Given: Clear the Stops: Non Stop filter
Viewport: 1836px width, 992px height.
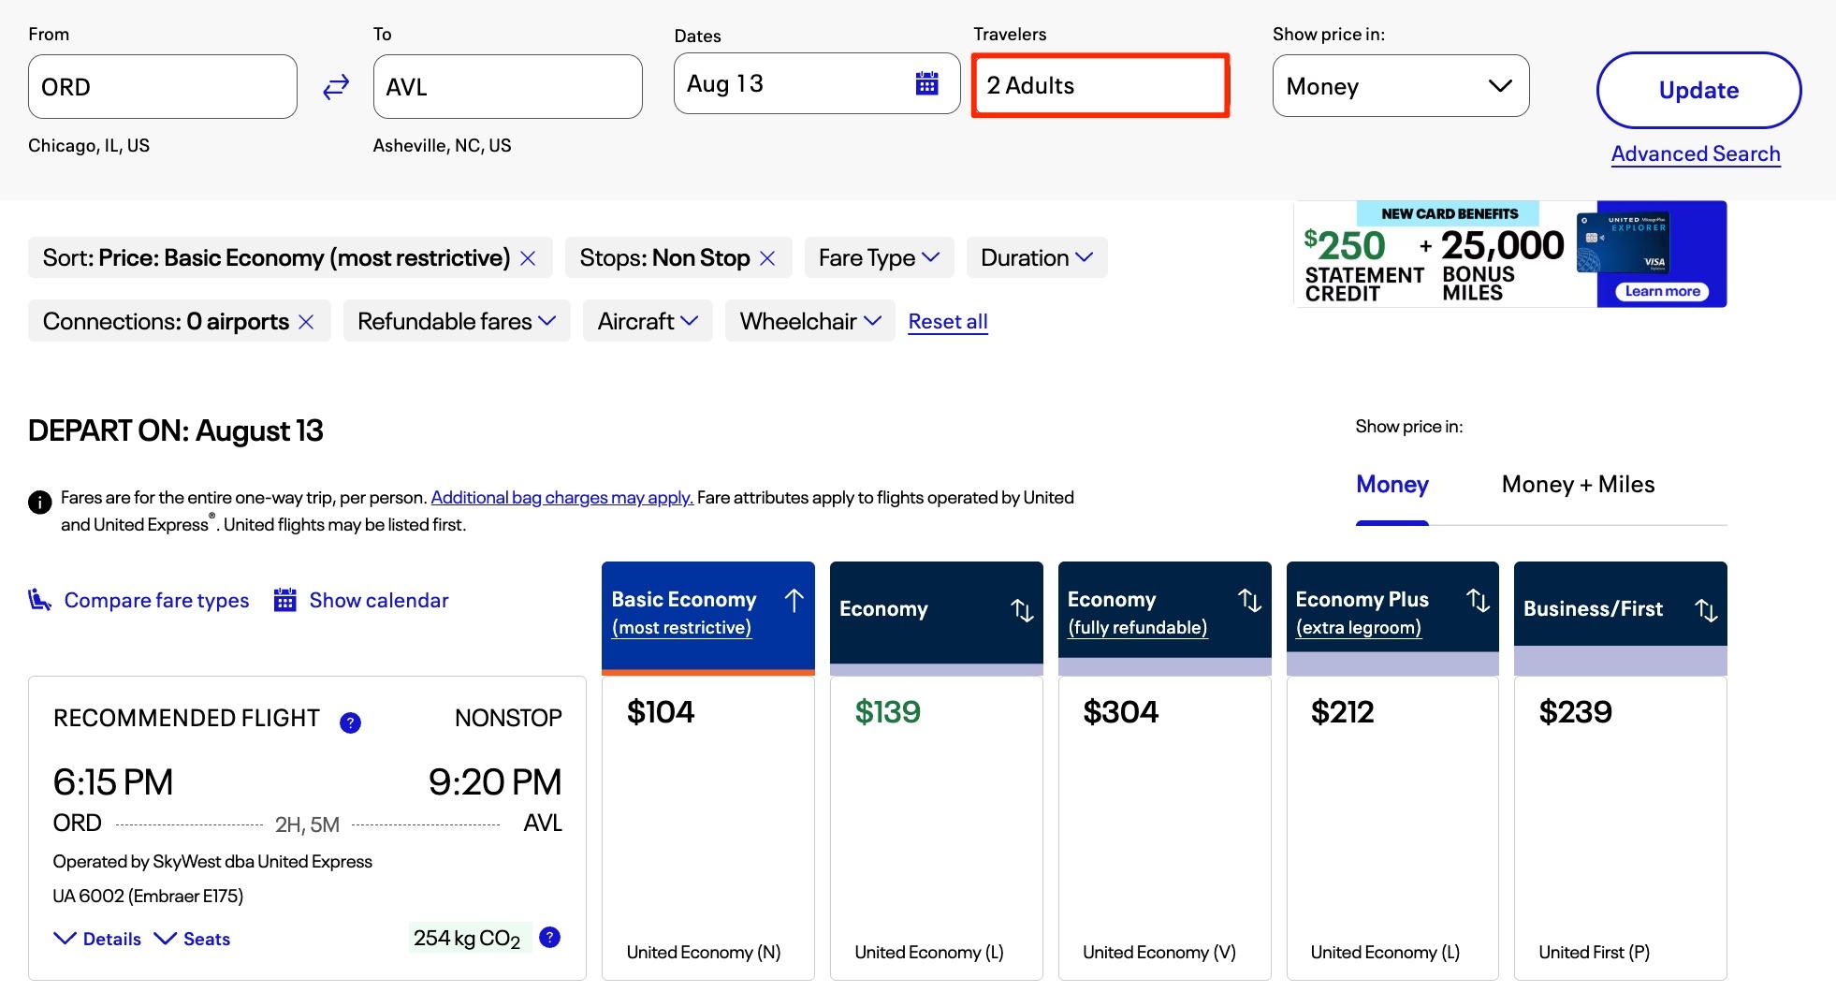Looking at the screenshot, I should [767, 258].
